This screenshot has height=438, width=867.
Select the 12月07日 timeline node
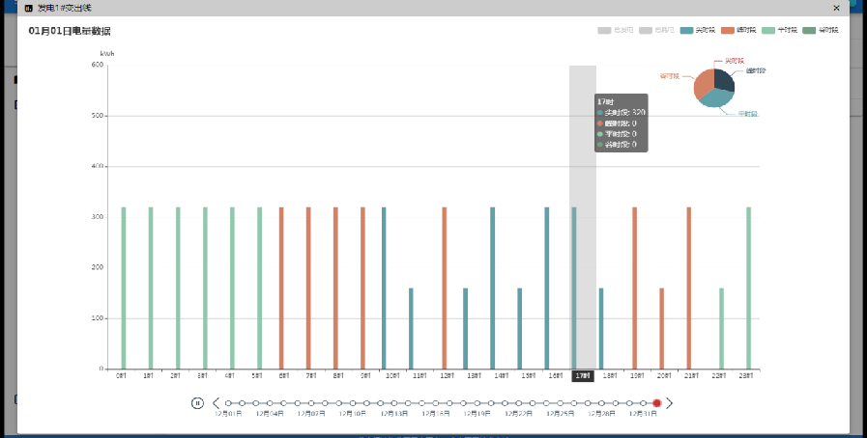coord(311,403)
